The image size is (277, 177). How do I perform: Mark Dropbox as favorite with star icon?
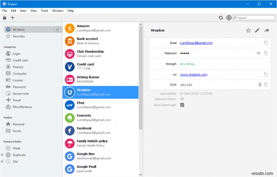click(x=248, y=30)
